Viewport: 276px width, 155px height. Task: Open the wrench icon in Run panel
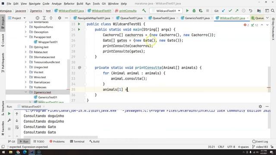click(x=9, y=121)
